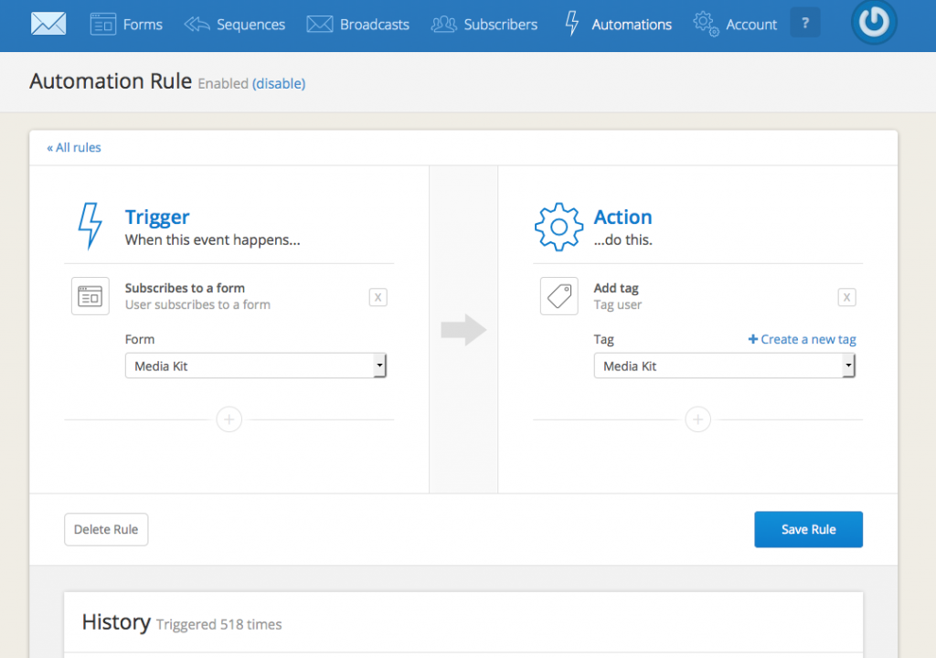This screenshot has height=658, width=936.
Task: Click the 'Add tag' label
Action: (x=616, y=289)
